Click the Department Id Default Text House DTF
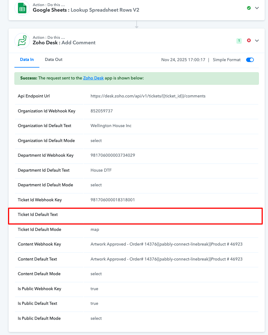 101,170
